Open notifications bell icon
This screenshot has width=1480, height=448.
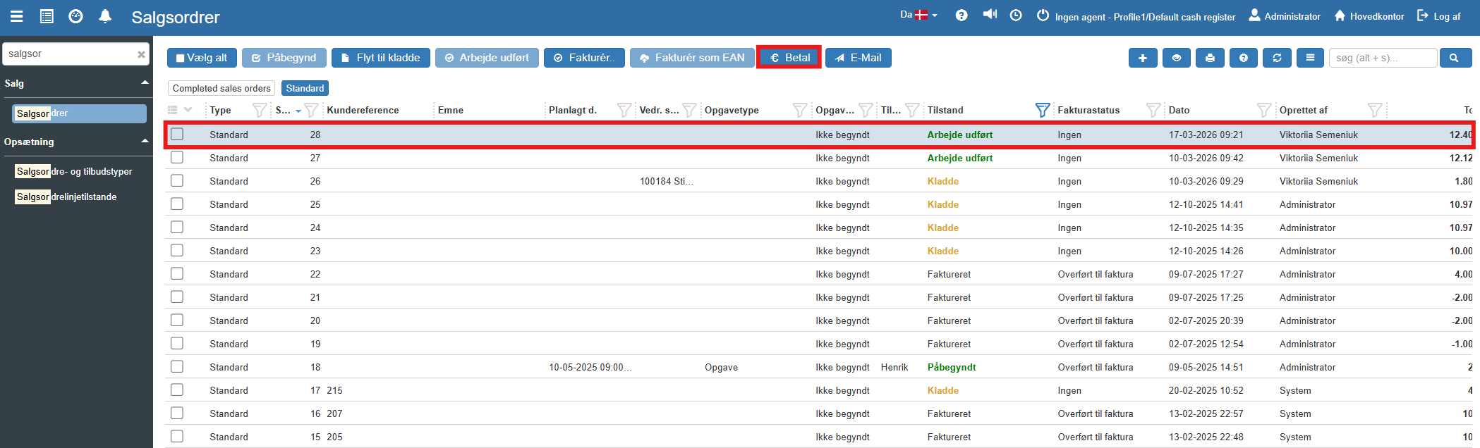(105, 16)
